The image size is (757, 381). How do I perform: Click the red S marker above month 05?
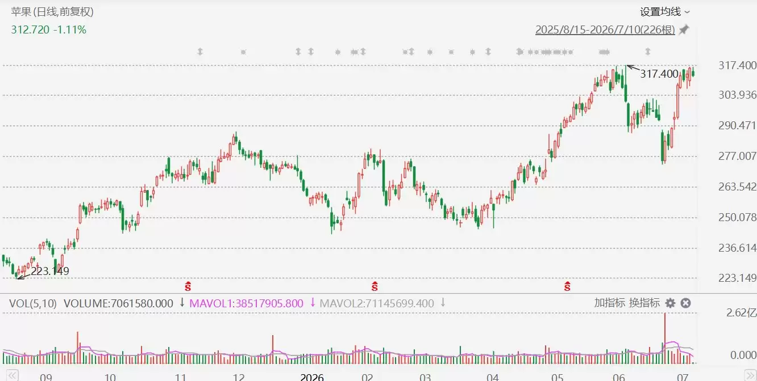click(x=567, y=286)
